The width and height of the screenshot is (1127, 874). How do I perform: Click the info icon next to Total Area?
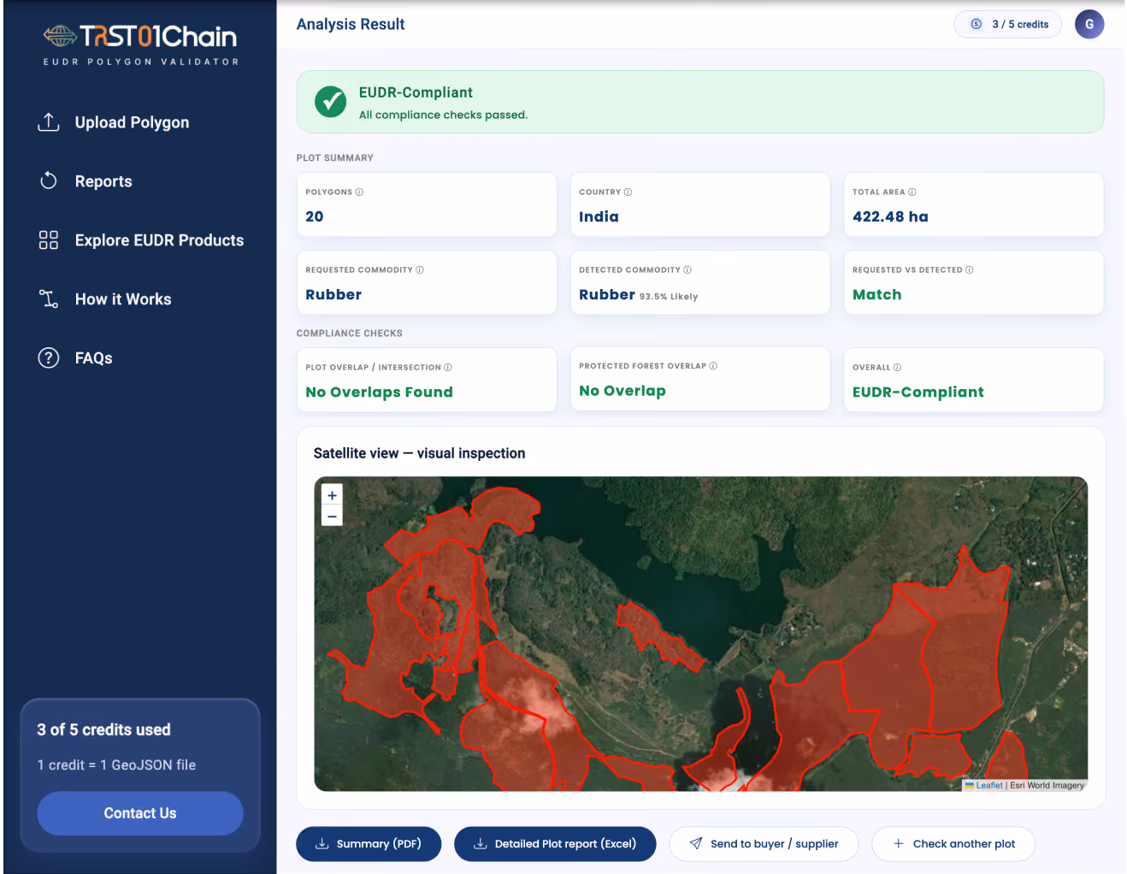click(x=912, y=192)
